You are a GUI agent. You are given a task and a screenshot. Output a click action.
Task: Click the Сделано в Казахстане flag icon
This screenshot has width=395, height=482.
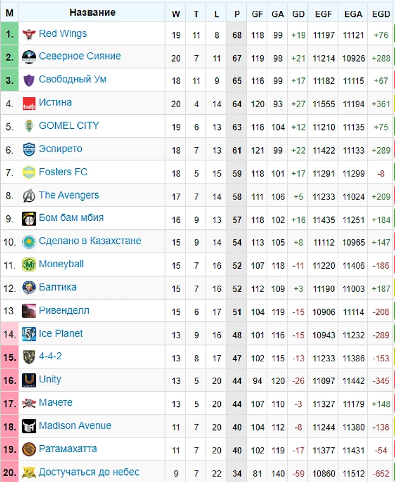click(29, 241)
